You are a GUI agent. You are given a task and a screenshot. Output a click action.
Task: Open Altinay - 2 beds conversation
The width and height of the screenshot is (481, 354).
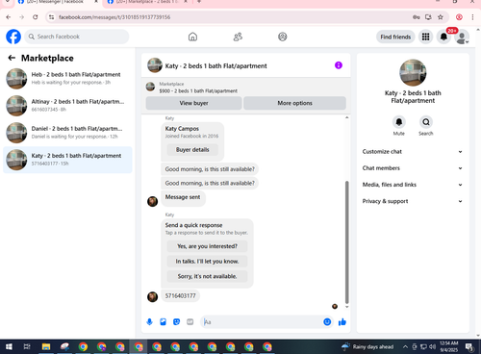pos(67,106)
